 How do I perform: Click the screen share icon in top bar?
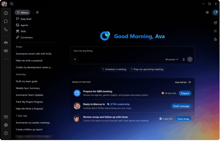pos(207,12)
